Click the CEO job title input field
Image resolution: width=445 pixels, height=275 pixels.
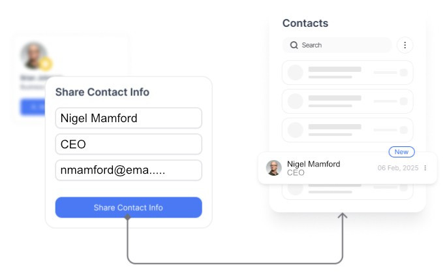tap(129, 144)
